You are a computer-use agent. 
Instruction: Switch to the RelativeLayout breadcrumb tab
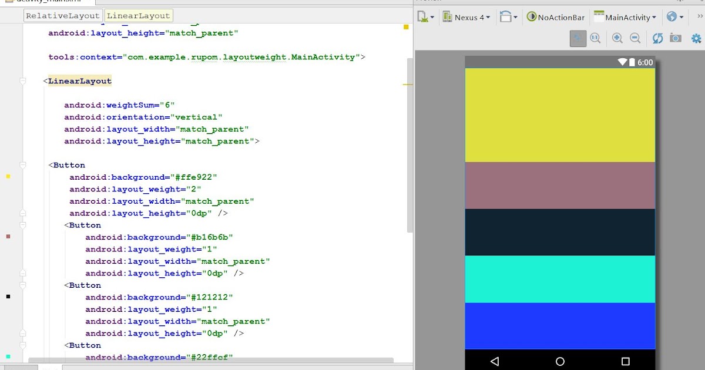63,16
